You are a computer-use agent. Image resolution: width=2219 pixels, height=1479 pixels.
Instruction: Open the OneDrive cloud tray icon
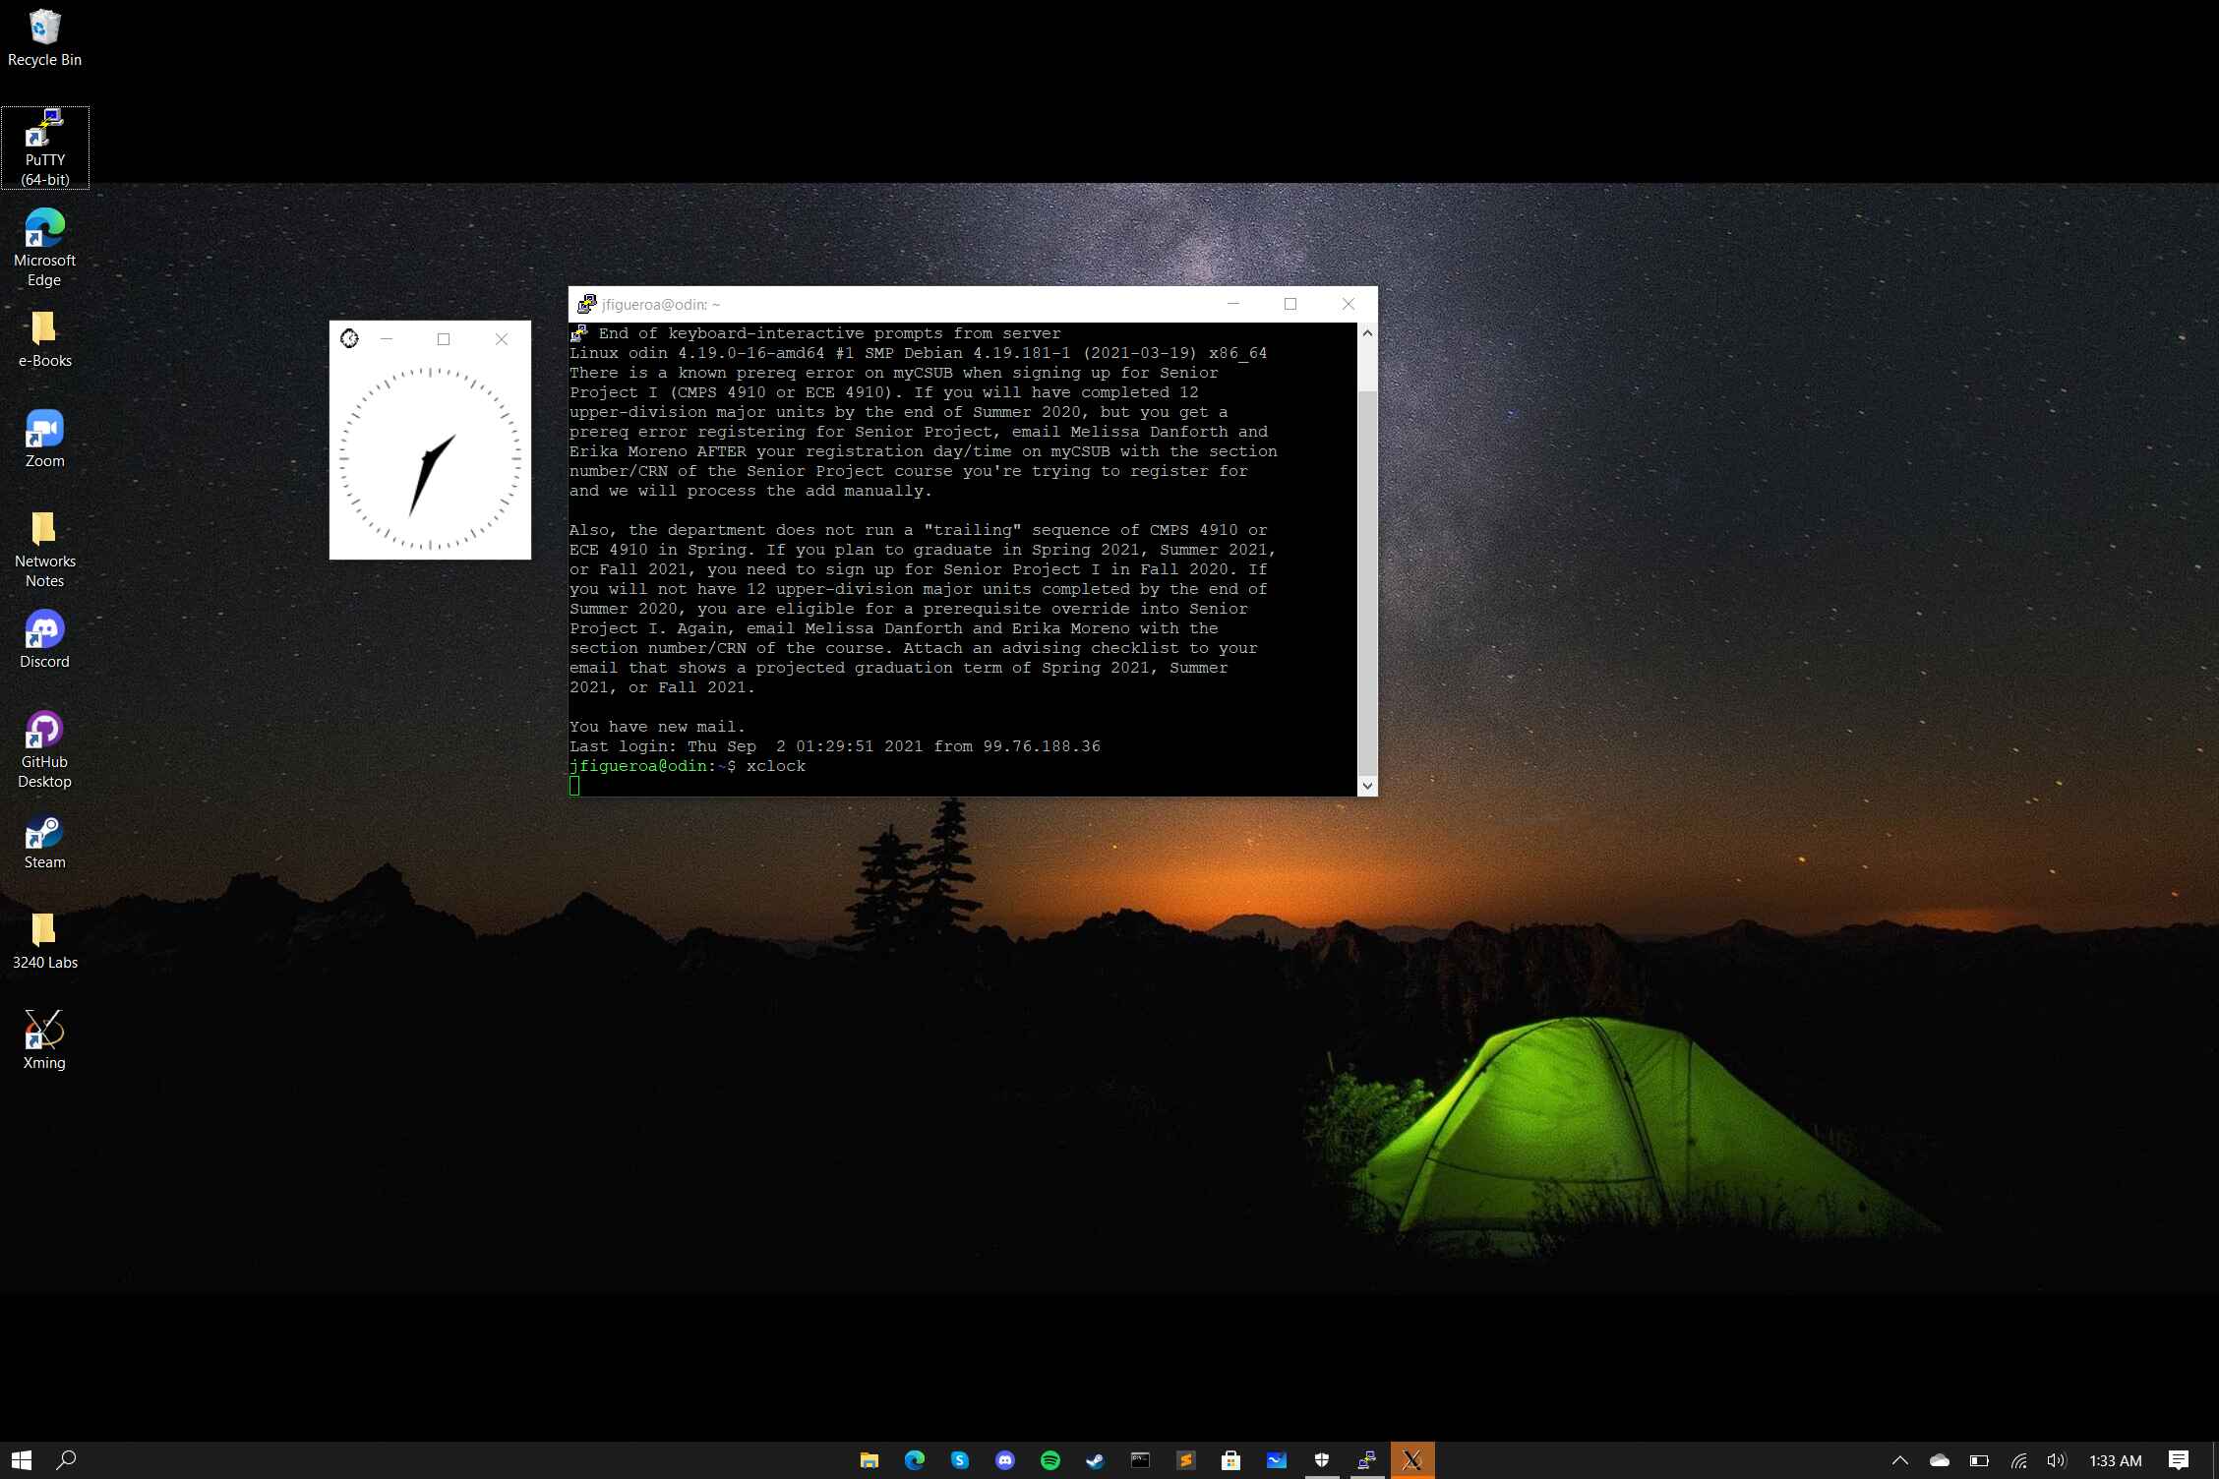coord(1940,1460)
